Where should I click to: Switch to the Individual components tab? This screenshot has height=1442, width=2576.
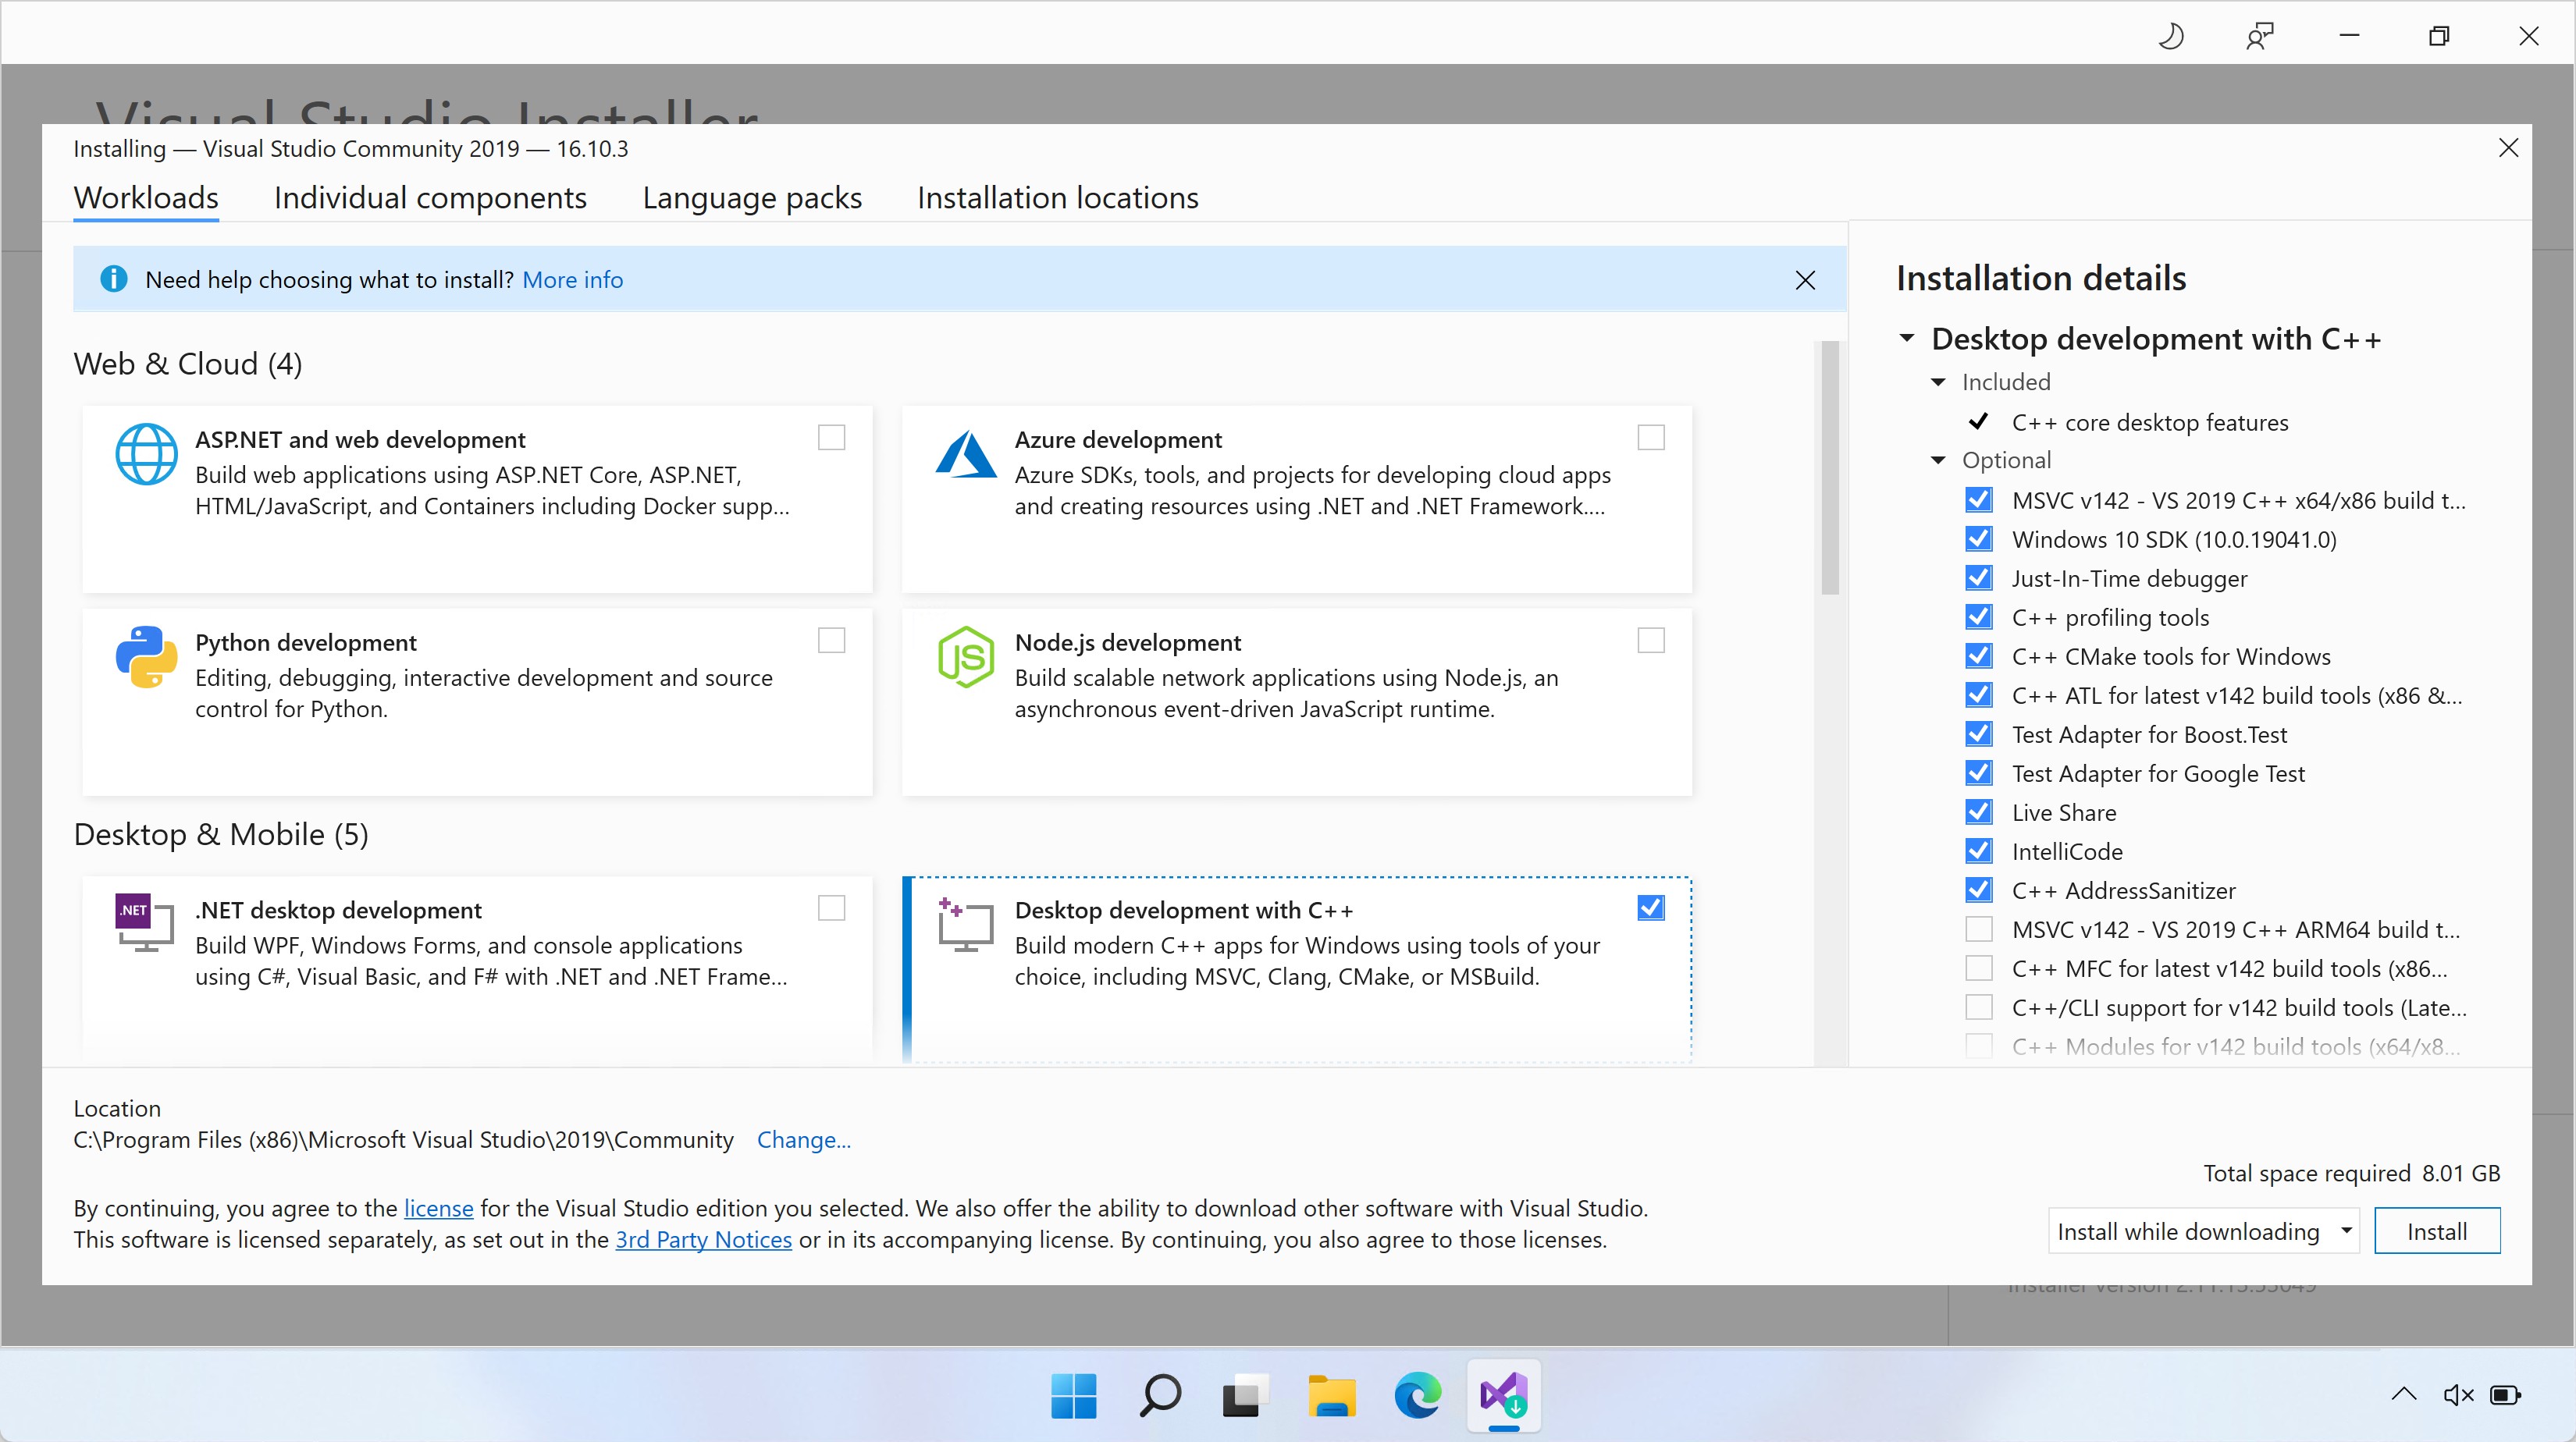coord(430,198)
